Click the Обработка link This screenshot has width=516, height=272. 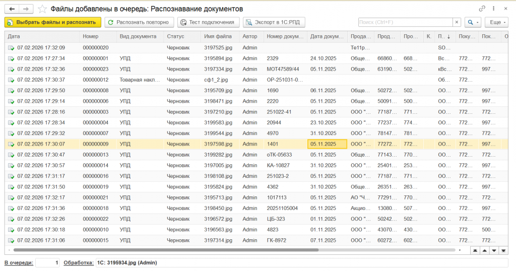pyautogui.click(x=79, y=263)
